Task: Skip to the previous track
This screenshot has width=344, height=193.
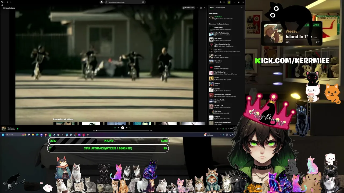Action: point(118,128)
